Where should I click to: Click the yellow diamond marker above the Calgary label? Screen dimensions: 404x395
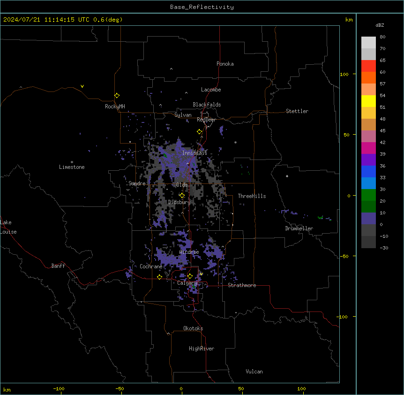[190, 276]
